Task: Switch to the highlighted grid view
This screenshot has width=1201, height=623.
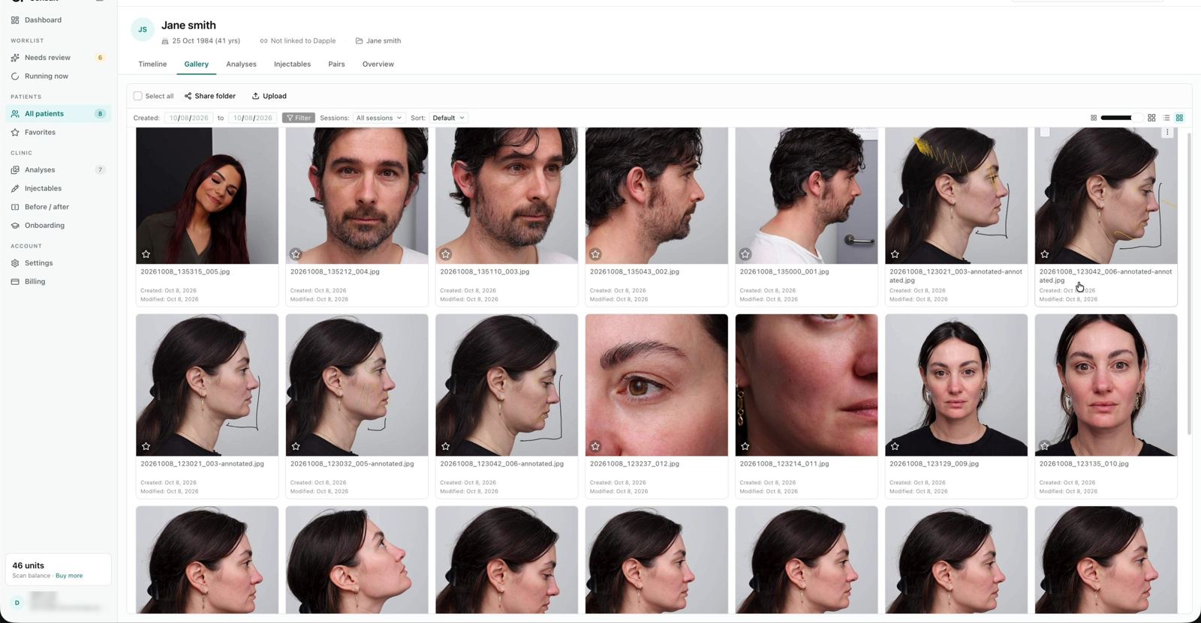Action: [x=1179, y=118]
